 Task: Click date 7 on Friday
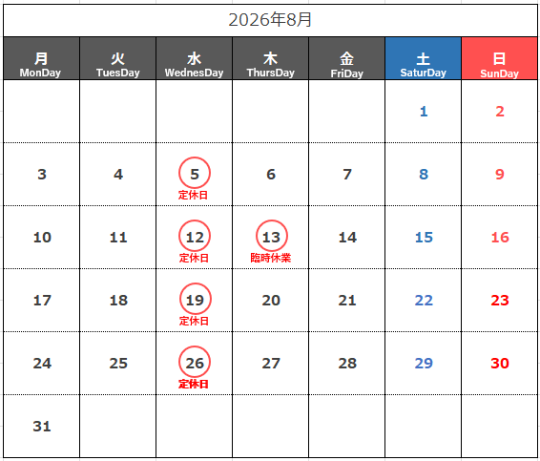[347, 175]
